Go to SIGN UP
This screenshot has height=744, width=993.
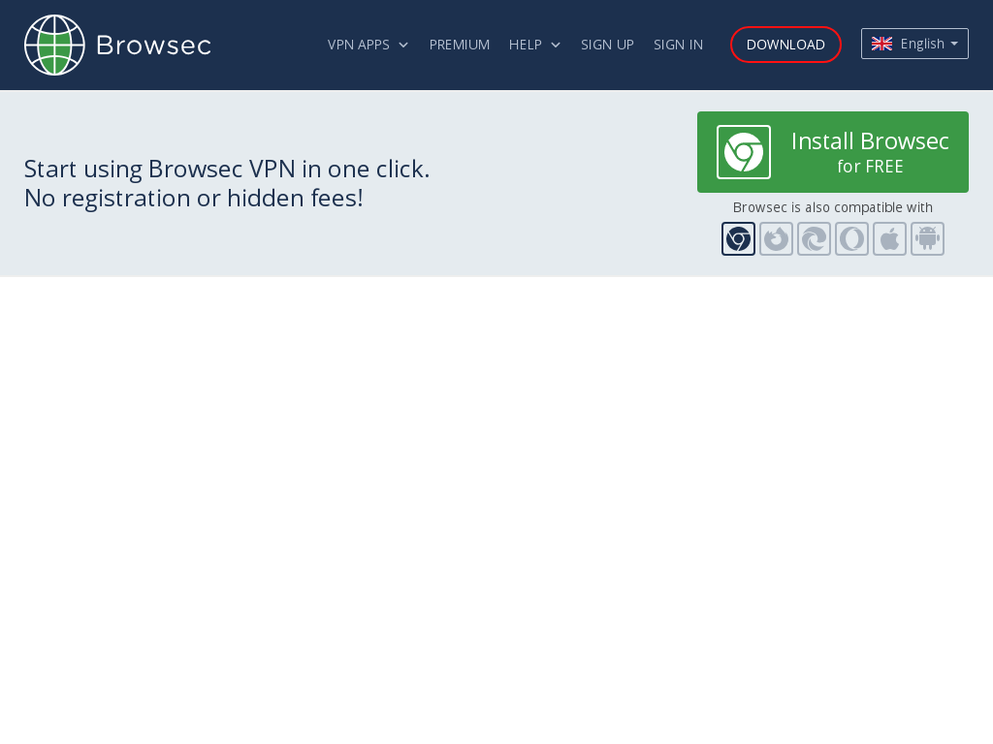[607, 45]
